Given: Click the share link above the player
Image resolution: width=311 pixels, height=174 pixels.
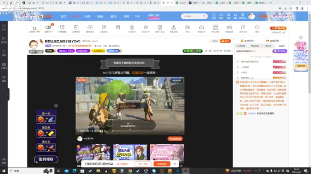Looking at the screenshot, I should [x=208, y=51].
